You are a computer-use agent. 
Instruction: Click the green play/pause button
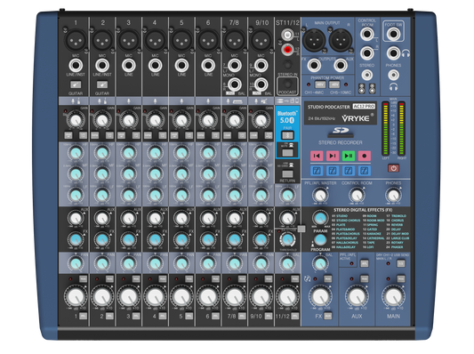tap(349, 156)
